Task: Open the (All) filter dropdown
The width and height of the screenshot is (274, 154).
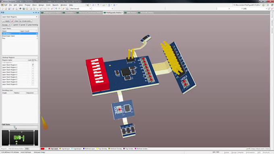Action: click(x=266, y=8)
